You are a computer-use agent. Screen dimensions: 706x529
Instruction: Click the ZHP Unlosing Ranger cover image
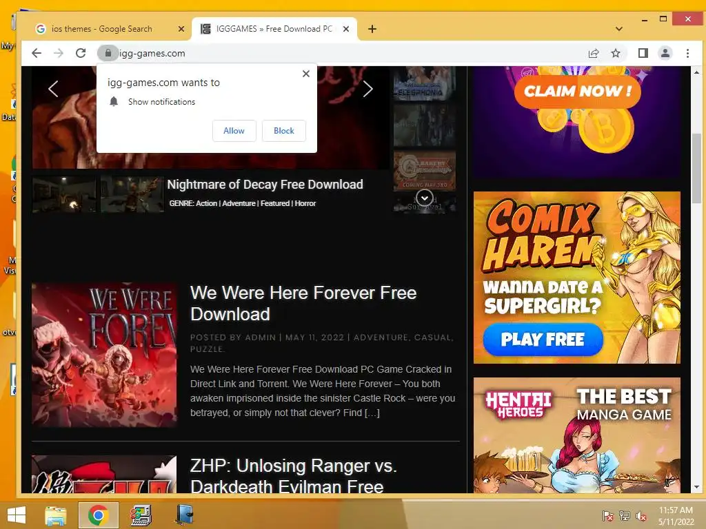(x=105, y=474)
